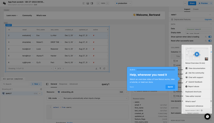Open the query Advanced tab
Image resolution: width=214 pixels, height=123 pixels.
pyautogui.click(x=74, y=84)
